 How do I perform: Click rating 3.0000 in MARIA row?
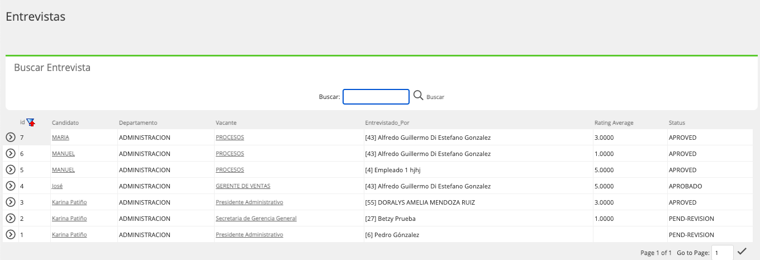tap(604, 138)
